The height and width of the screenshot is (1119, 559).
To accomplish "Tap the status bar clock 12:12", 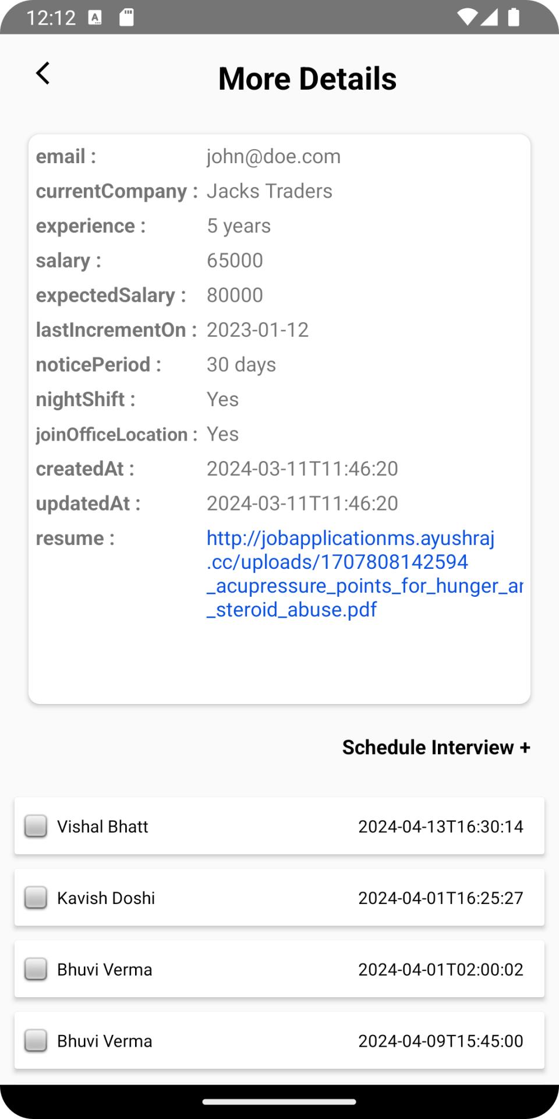I will click(x=51, y=17).
